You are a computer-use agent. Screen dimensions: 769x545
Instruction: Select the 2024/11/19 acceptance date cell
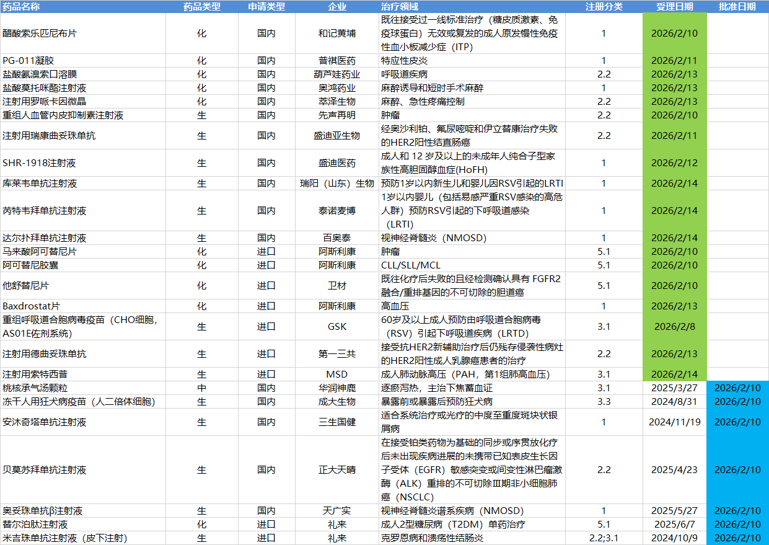[x=674, y=422]
